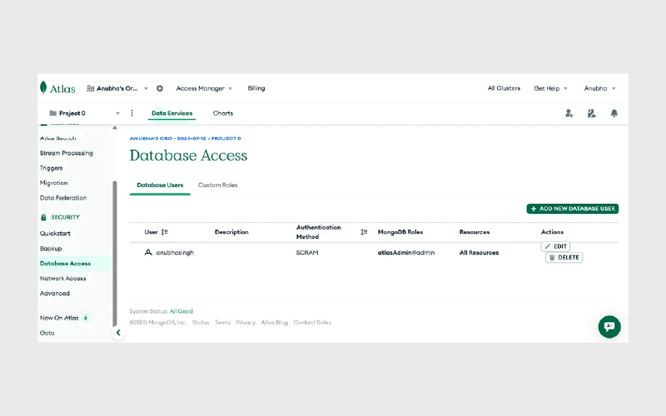
Task: Sort table by User column icon
Action: [165, 232]
